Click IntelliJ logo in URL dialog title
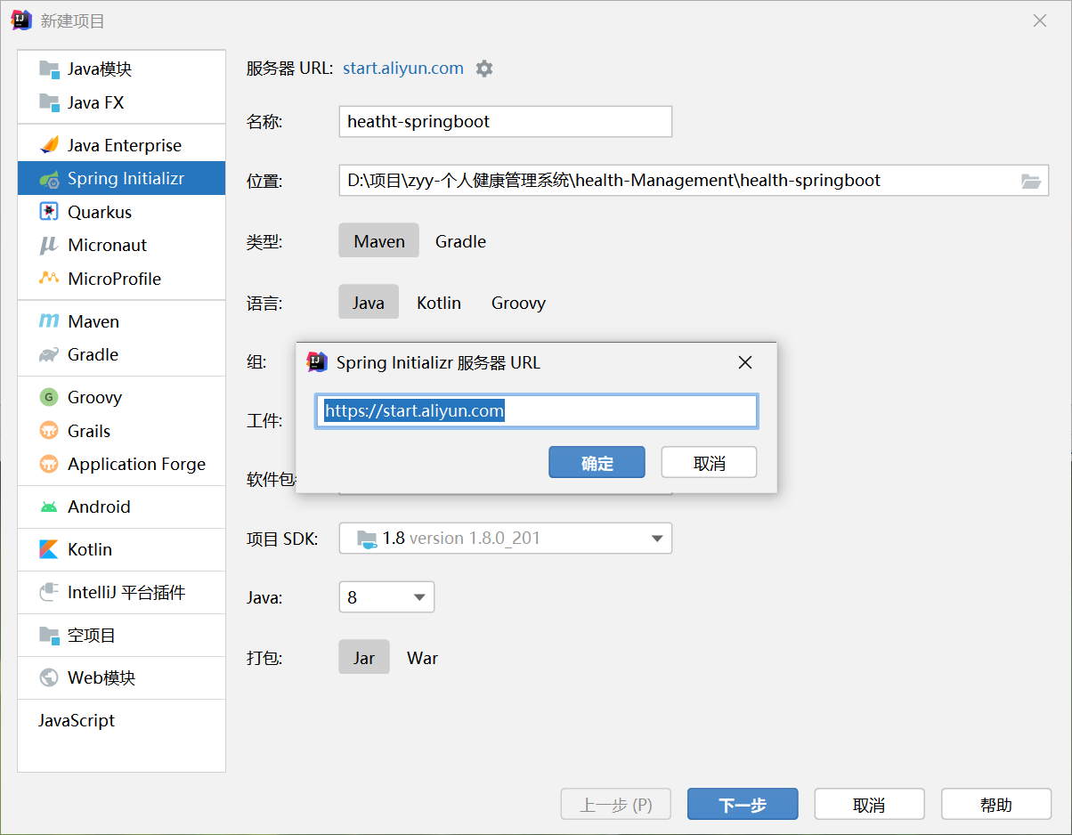1072x835 pixels. pyautogui.click(x=317, y=361)
